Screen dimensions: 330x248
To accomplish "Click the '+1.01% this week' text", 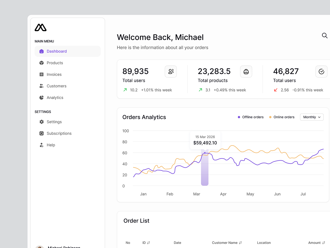I will pyautogui.click(x=156, y=90).
